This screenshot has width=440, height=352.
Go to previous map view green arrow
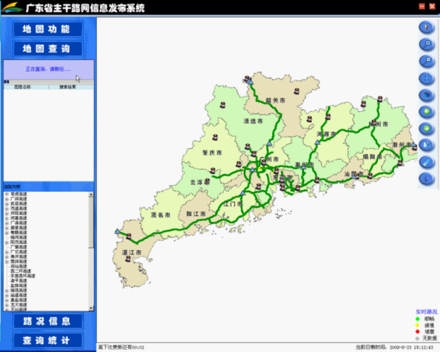coord(426,111)
